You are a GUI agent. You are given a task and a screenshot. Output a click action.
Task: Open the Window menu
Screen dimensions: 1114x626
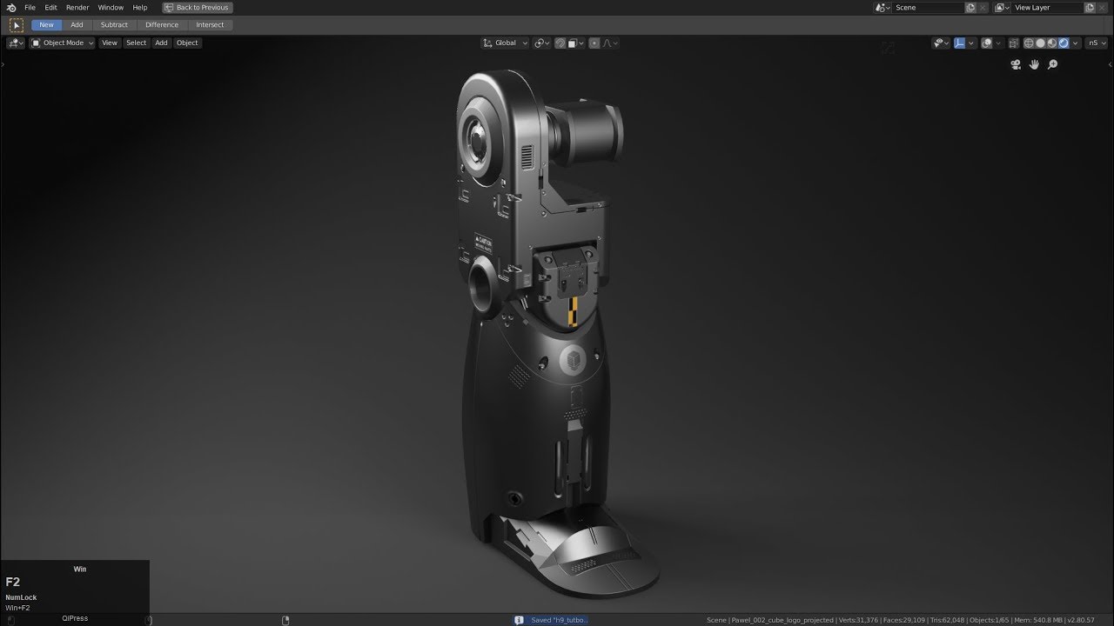click(111, 7)
